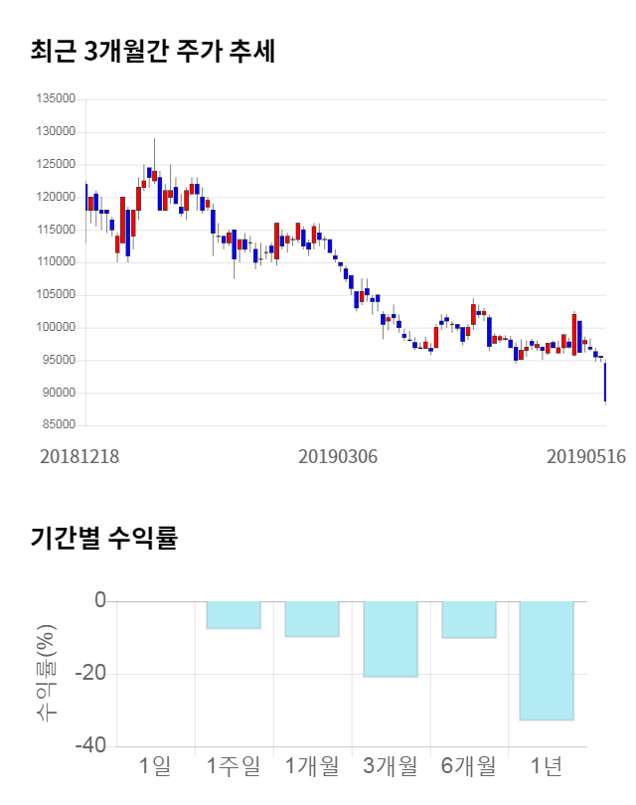636x805 pixels.
Task: Click the last blue candlestick on chart
Action: [x=605, y=382]
